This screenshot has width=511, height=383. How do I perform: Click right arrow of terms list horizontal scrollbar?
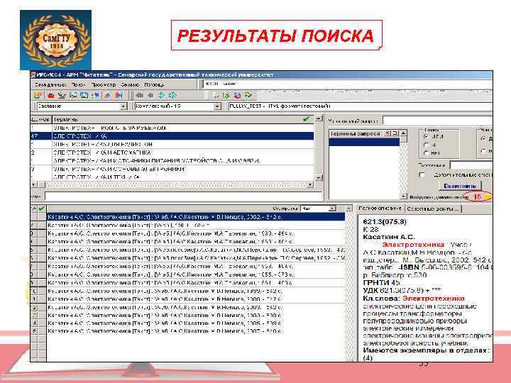coord(310,184)
